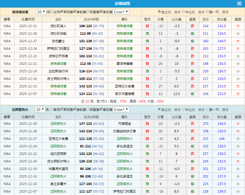Select the 总分 radio option for Pistons
The image size is (245, 195).
pyautogui.click(x=159, y=12)
